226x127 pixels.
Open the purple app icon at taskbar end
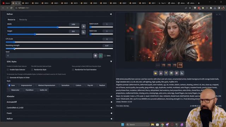pos(182,125)
